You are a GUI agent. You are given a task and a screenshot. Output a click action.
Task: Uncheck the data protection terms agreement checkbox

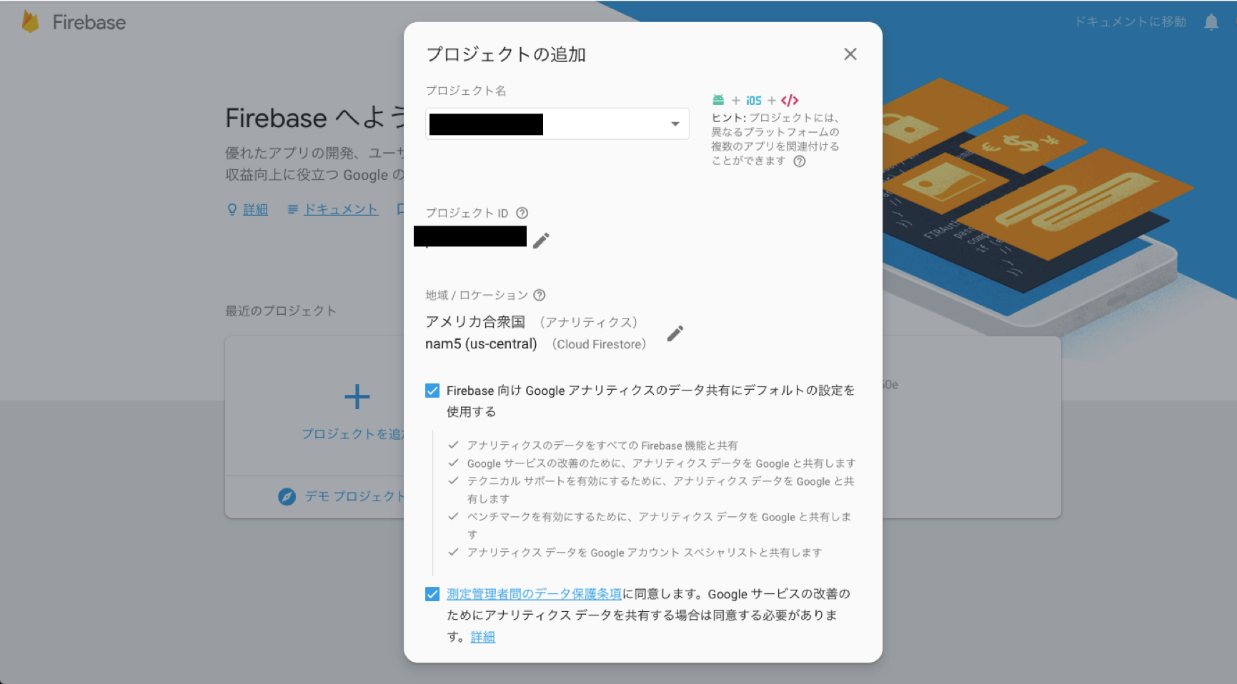(x=432, y=593)
